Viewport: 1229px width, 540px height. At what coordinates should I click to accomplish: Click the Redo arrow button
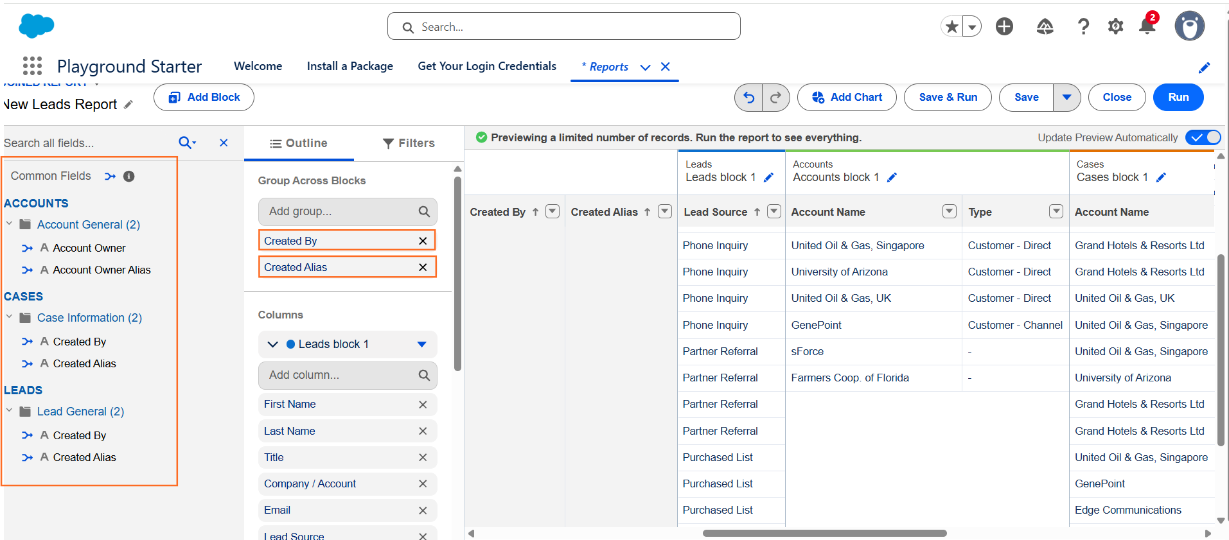click(x=775, y=98)
